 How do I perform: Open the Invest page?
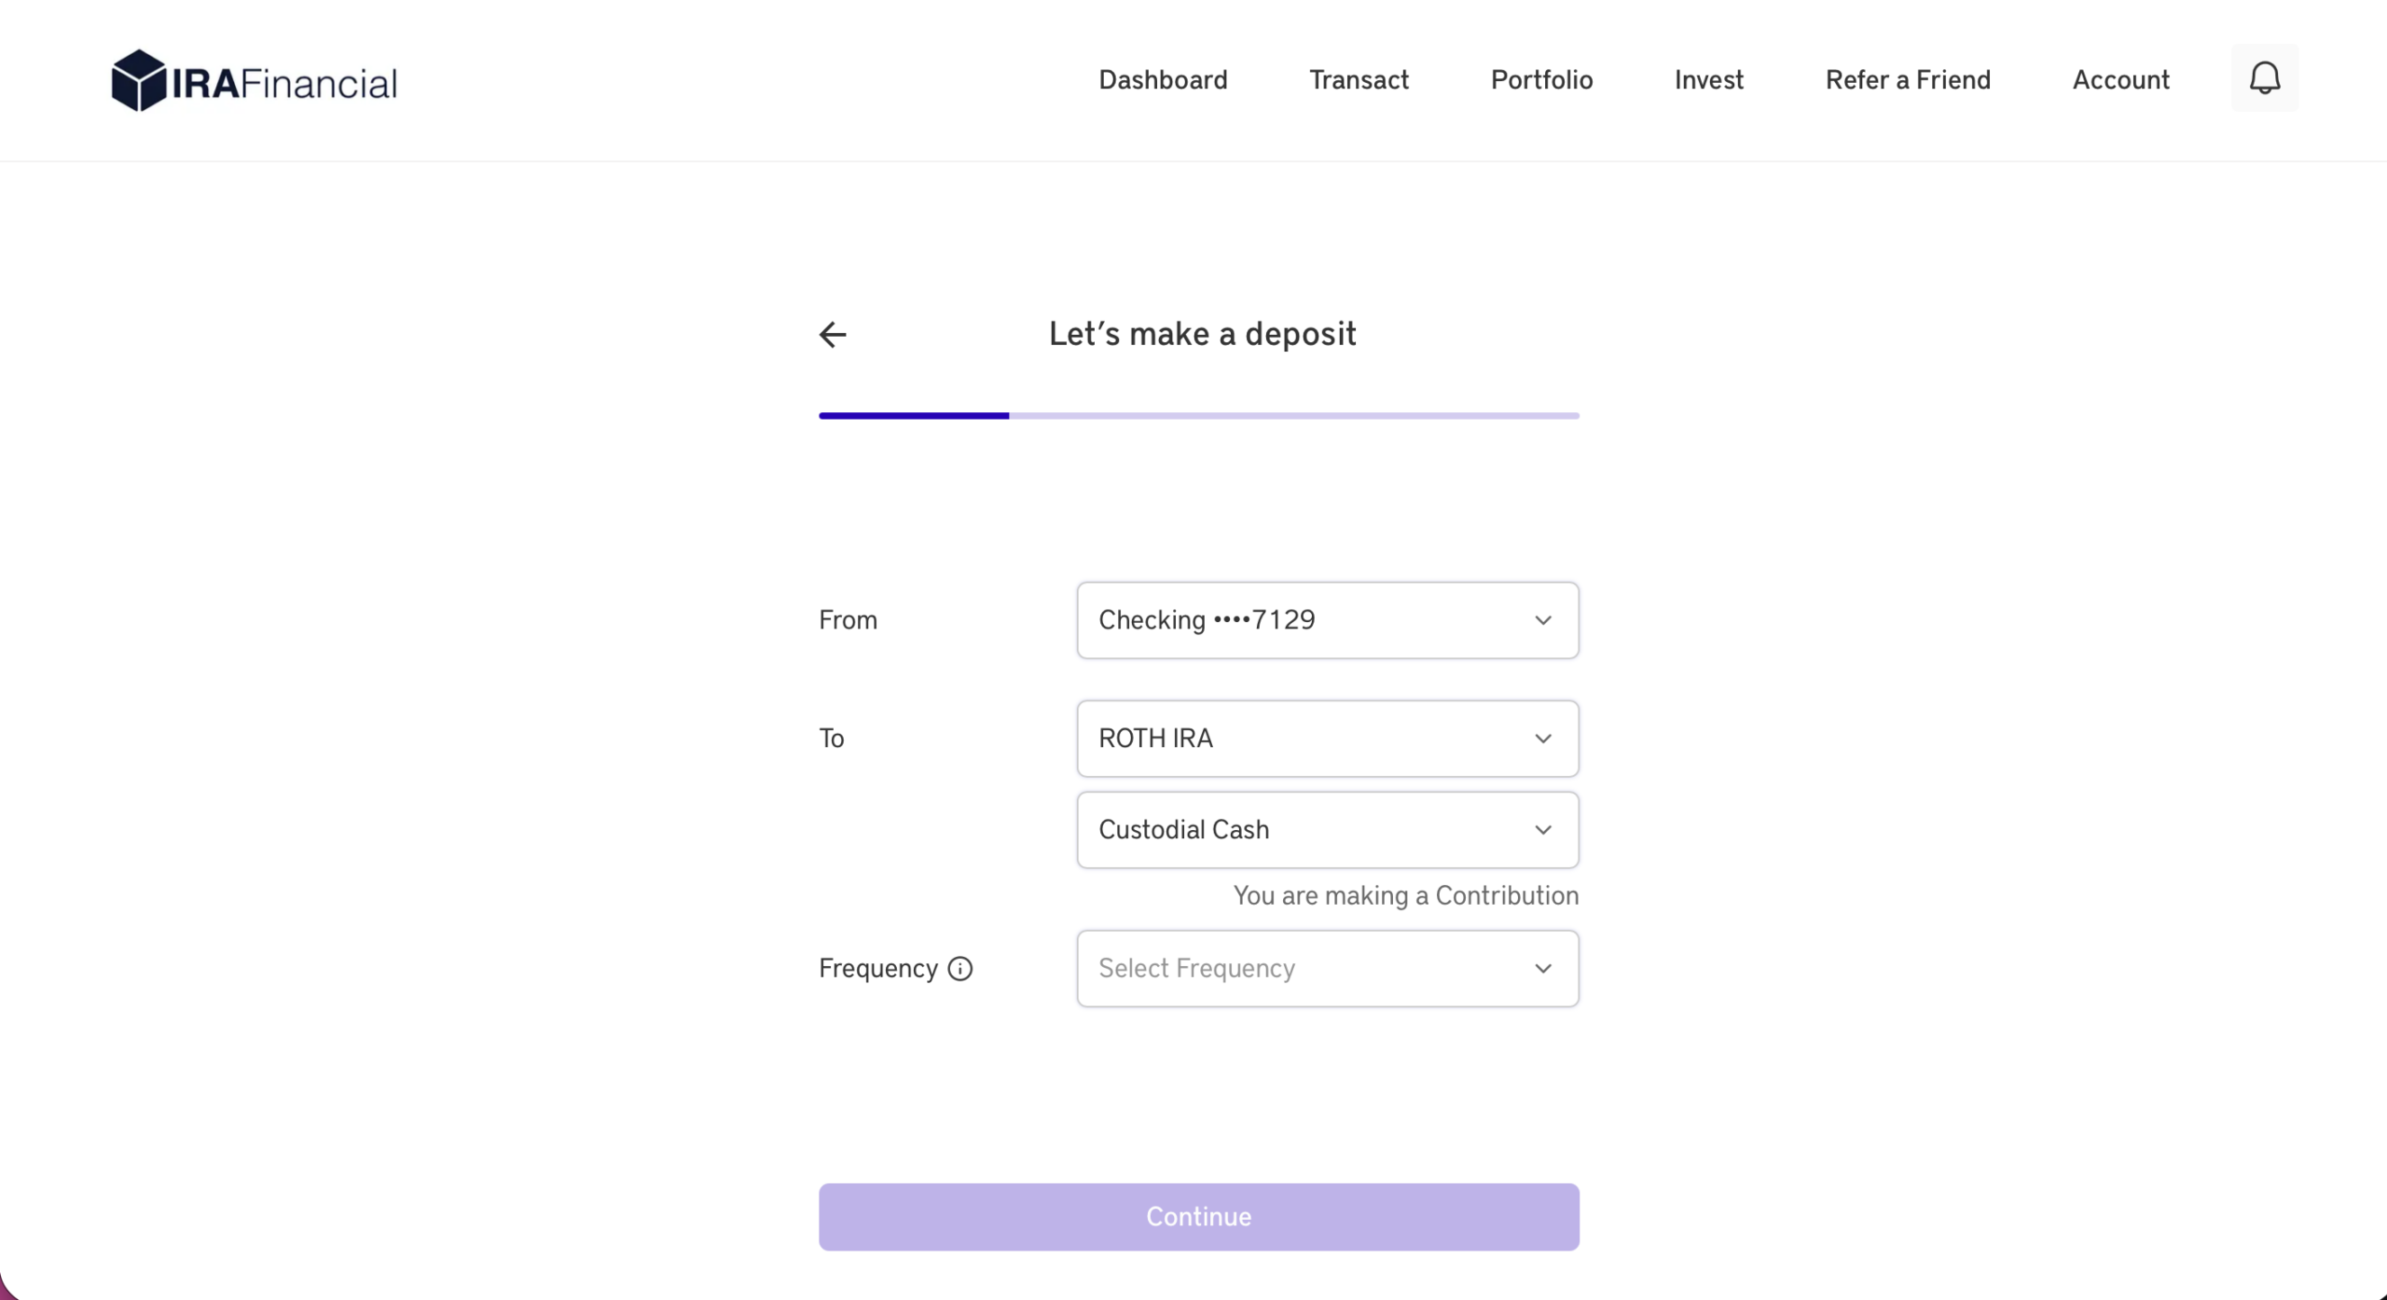tap(1708, 80)
